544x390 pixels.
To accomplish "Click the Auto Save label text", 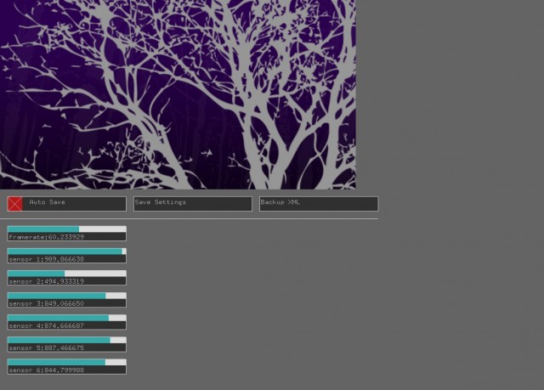I will click(x=48, y=201).
